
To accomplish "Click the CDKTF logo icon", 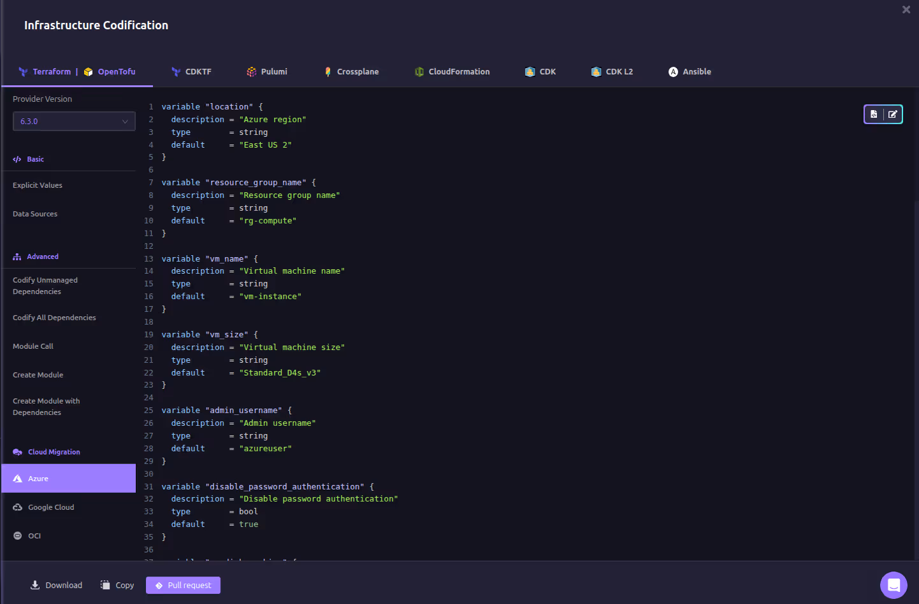I will tap(176, 72).
